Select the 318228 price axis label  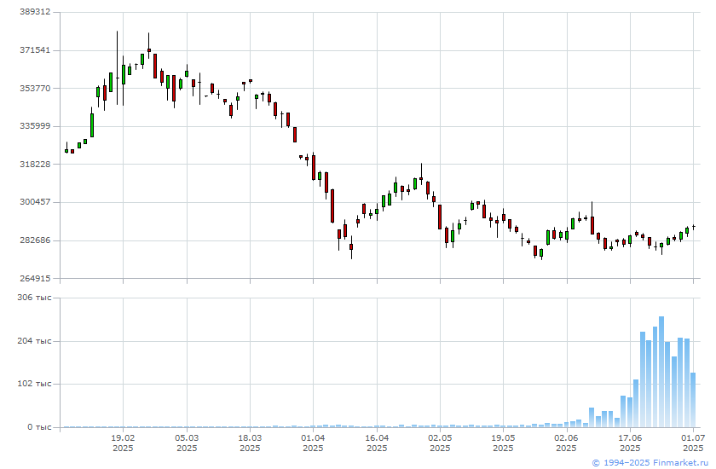pos(35,164)
